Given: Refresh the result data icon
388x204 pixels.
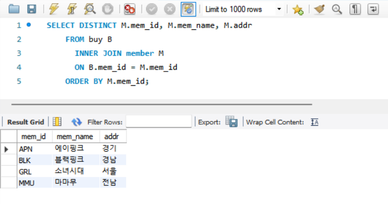Looking at the screenshot, I should 76,122.
